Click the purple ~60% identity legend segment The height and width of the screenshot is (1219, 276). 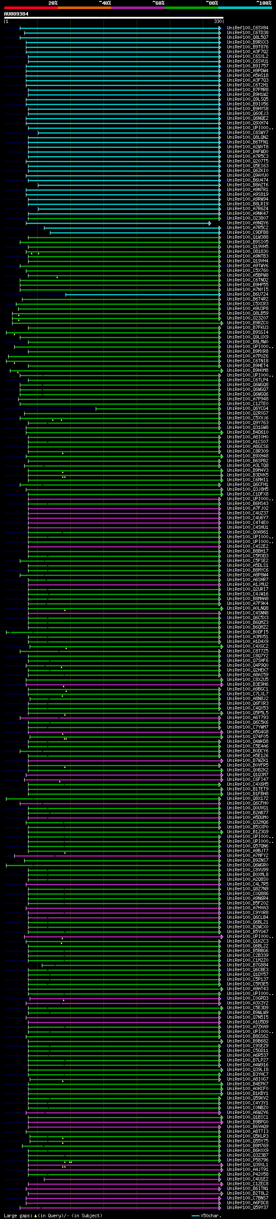[x=138, y=8]
